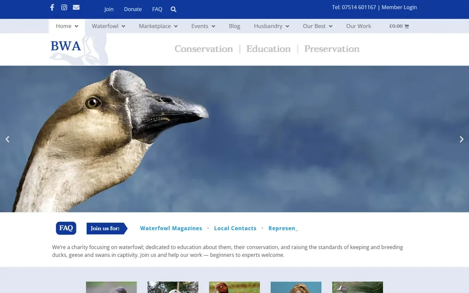The image size is (469, 293).
Task: Open the search magnifier icon
Action: click(174, 9)
